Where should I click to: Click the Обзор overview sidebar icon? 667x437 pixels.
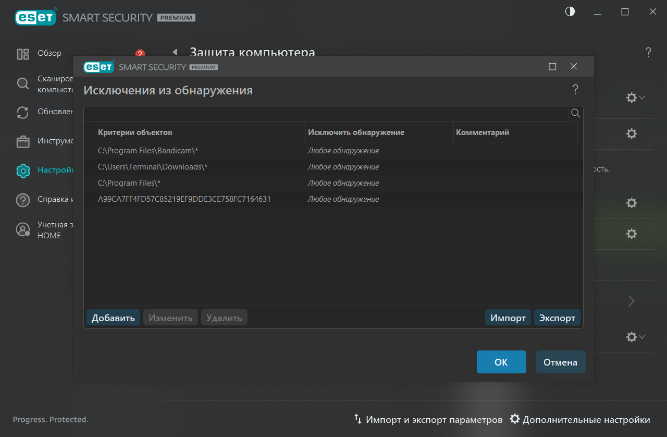23,54
